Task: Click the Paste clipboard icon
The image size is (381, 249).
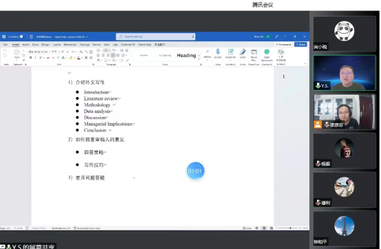Action: (17, 54)
